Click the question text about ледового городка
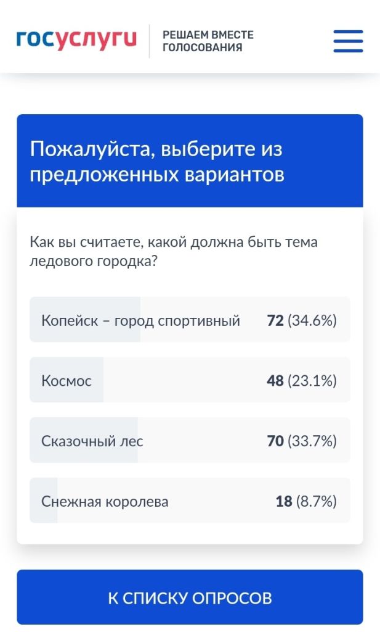380x632 pixels. 174,251
